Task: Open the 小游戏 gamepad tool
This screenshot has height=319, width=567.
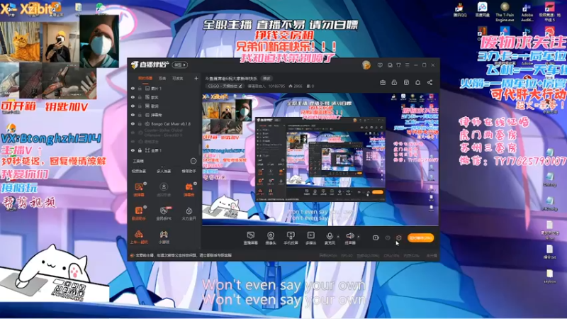Action: [x=164, y=237]
